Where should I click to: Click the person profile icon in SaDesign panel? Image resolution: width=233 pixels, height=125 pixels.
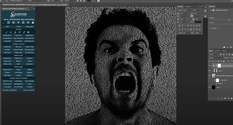click(x=33, y=22)
